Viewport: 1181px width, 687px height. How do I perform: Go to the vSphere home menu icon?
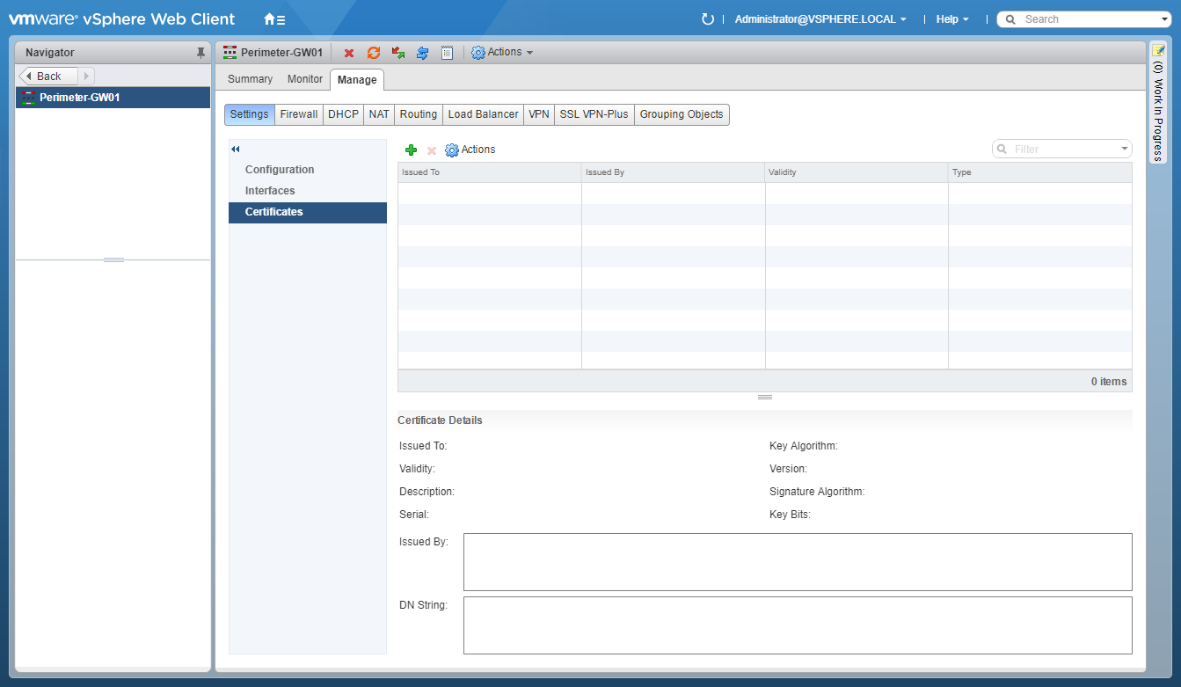(x=274, y=19)
